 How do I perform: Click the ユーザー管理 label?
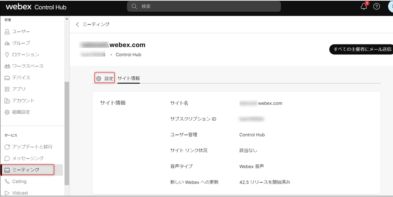(x=184, y=135)
